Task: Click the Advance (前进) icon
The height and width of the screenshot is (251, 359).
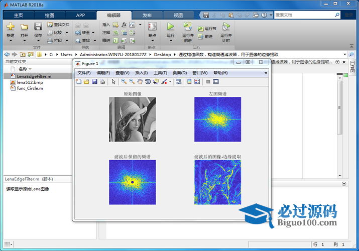Action: pyautogui.click(x=200, y=36)
